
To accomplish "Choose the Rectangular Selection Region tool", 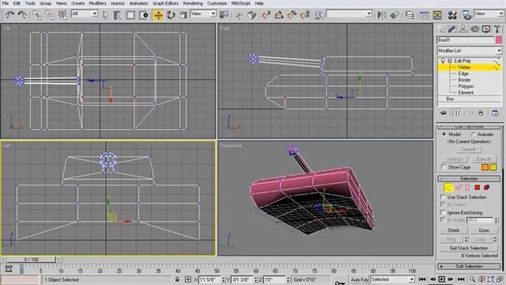I will 130,15.
